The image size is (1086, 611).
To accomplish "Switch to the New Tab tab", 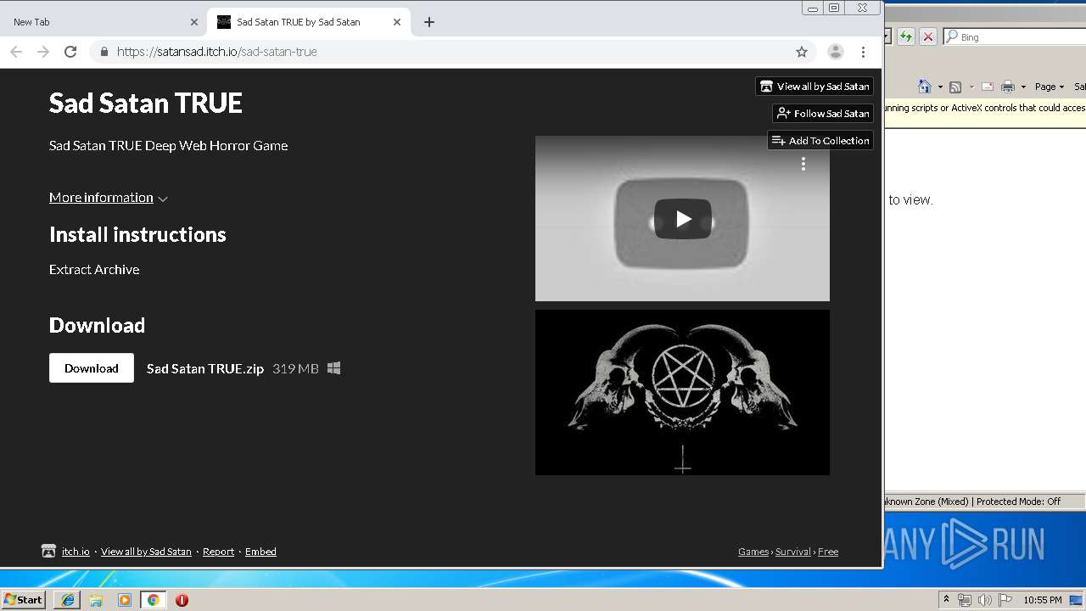I will 93,22.
